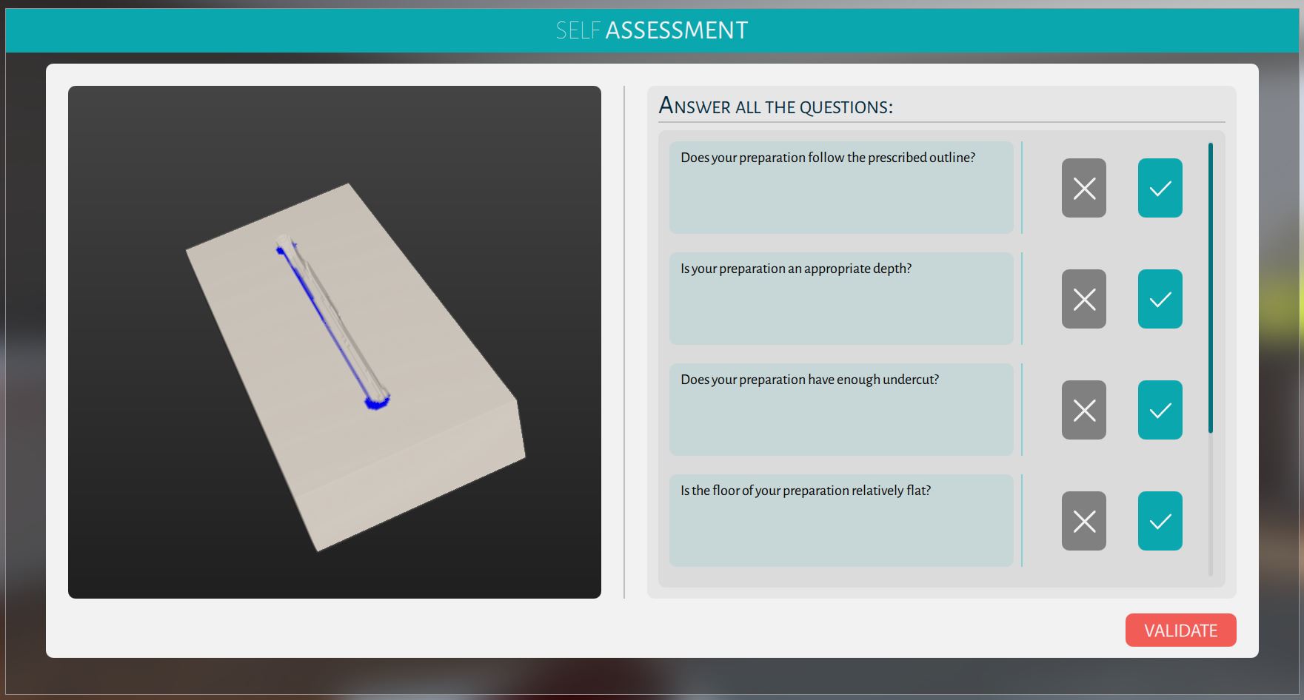1304x700 pixels.
Task: Select the X for enough undercut question
Action: [1084, 410]
